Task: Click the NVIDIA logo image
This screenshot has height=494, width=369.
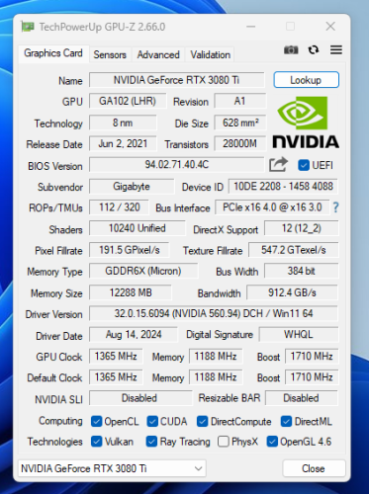Action: [306, 122]
